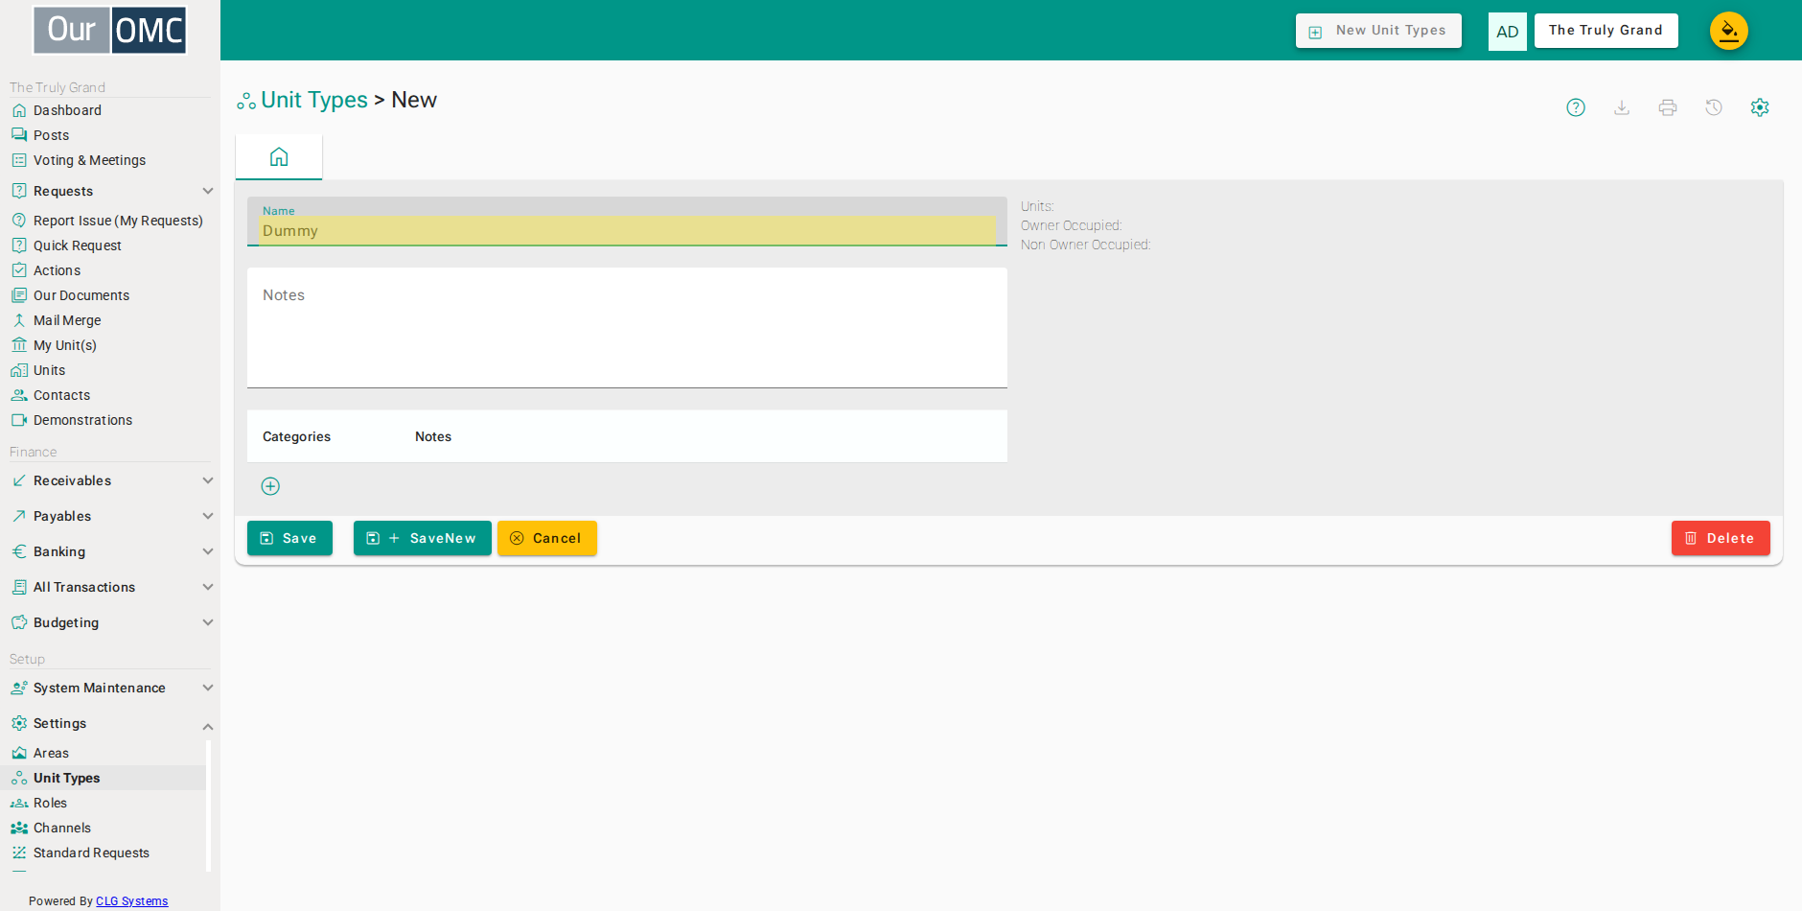Click the Save button
The width and height of the screenshot is (1802, 911).
click(289, 538)
